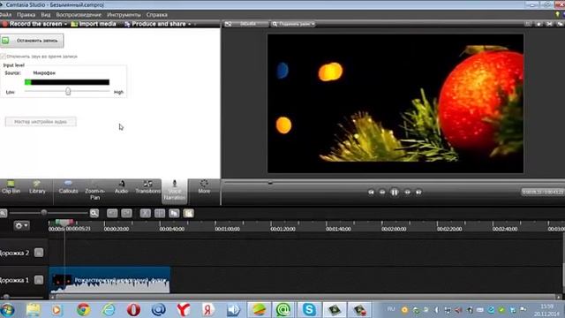This screenshot has width=565, height=318.
Task: Open Google Chrome from the taskbar
Action: (x=83, y=310)
